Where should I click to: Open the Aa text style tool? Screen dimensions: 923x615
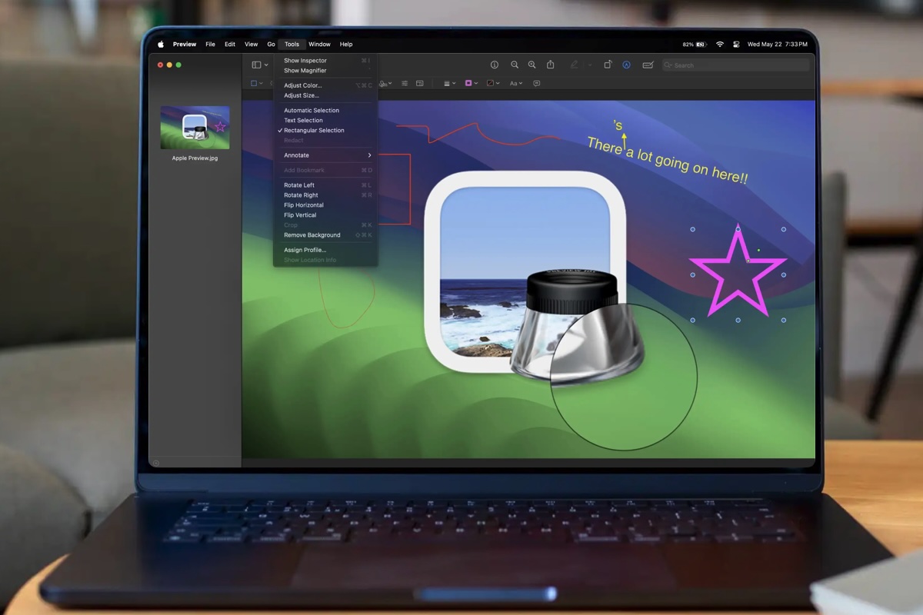pos(515,83)
